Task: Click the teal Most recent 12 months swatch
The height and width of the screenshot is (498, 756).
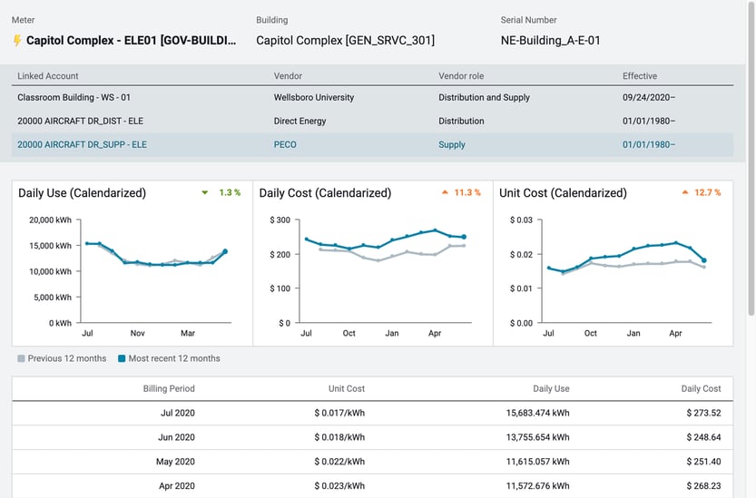Action: point(122,358)
